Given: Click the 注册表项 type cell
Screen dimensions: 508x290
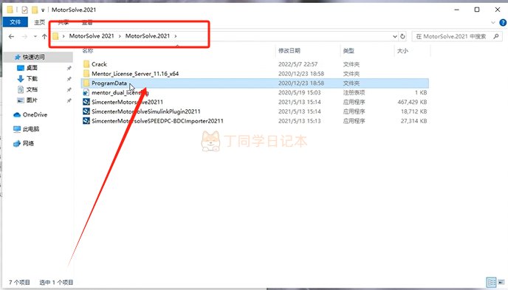Looking at the screenshot, I should coord(354,92).
